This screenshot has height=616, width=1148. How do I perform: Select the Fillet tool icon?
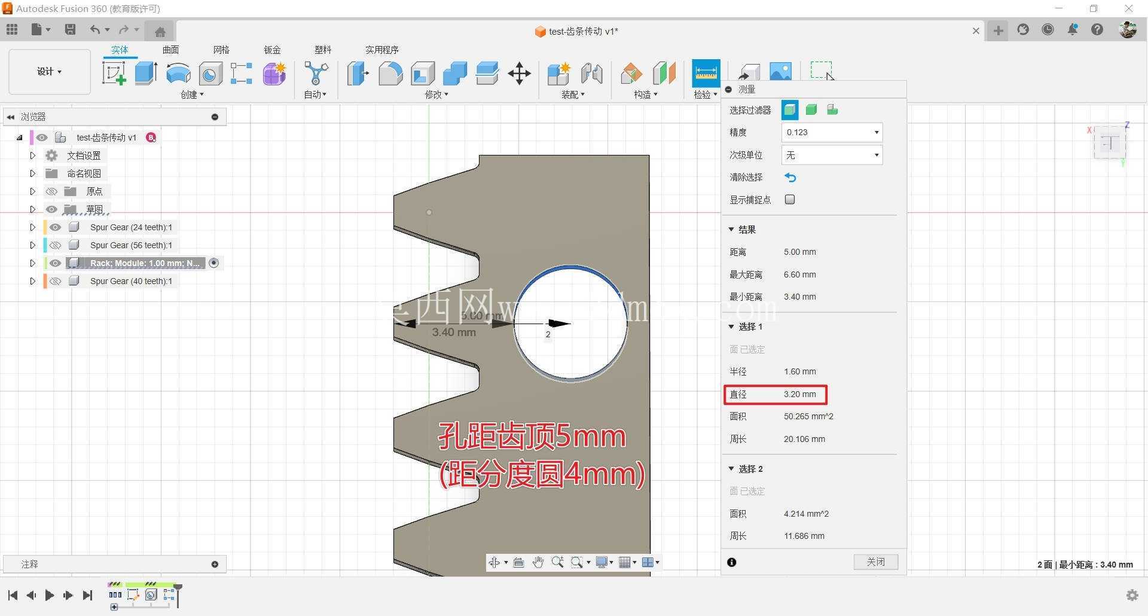point(390,74)
